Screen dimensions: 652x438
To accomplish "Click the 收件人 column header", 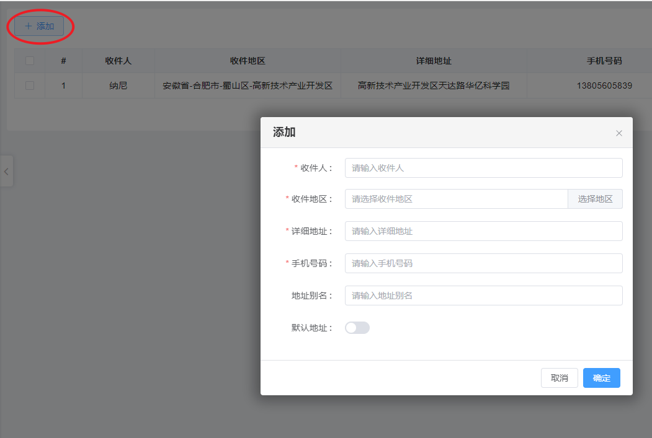I will pos(118,61).
